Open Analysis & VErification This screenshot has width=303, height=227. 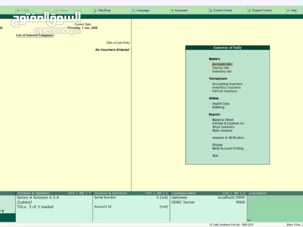click(228, 138)
